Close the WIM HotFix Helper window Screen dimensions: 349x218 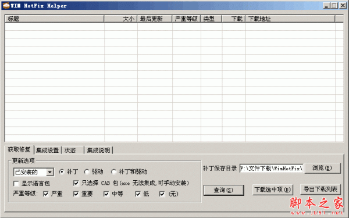click(343, 6)
